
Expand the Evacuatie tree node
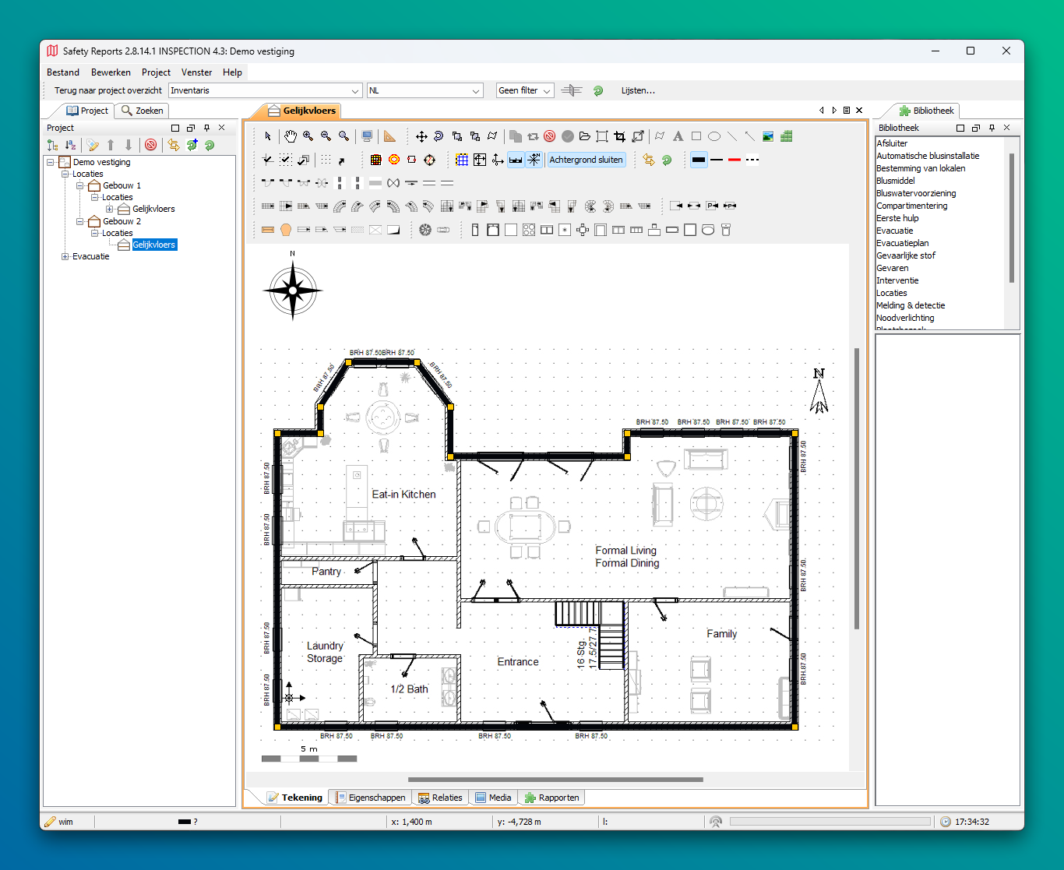[x=65, y=256]
